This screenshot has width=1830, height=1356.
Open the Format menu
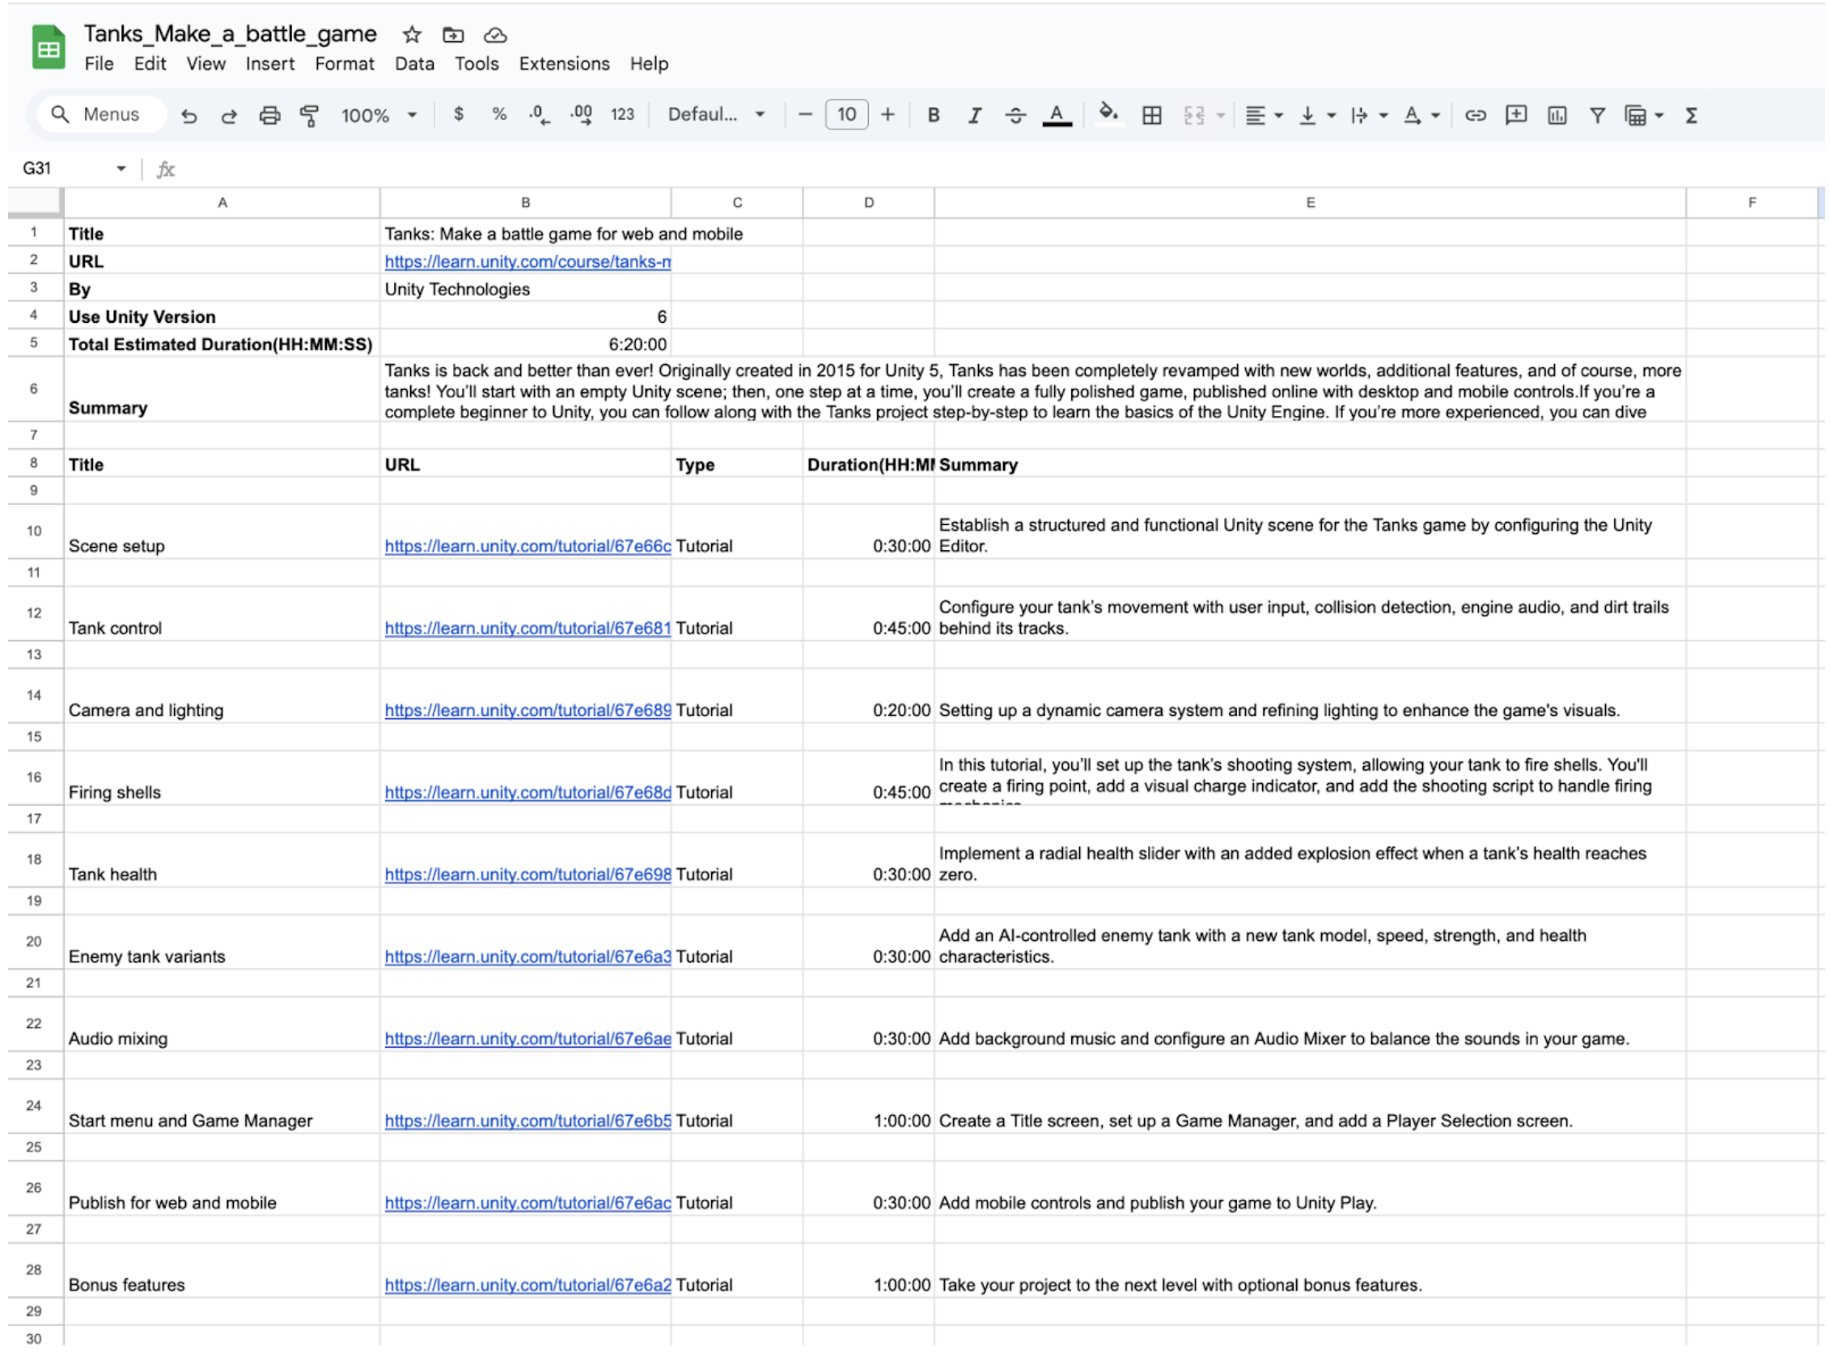pyautogui.click(x=344, y=64)
